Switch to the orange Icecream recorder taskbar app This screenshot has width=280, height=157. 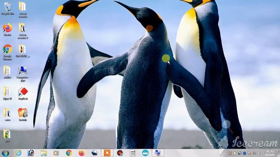107,153
